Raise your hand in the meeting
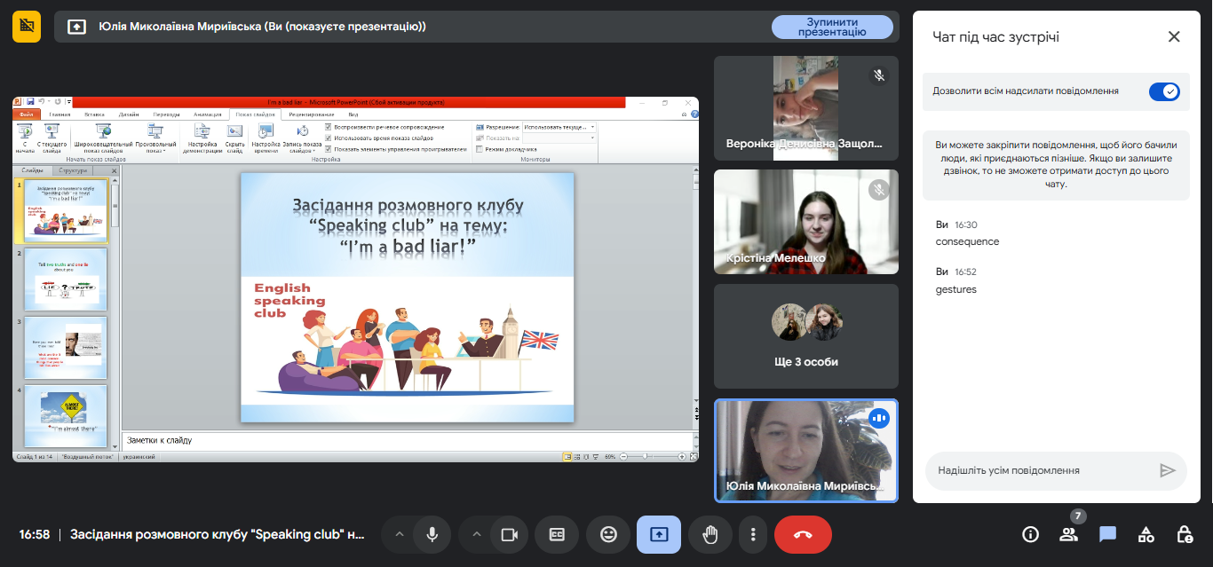 710,534
